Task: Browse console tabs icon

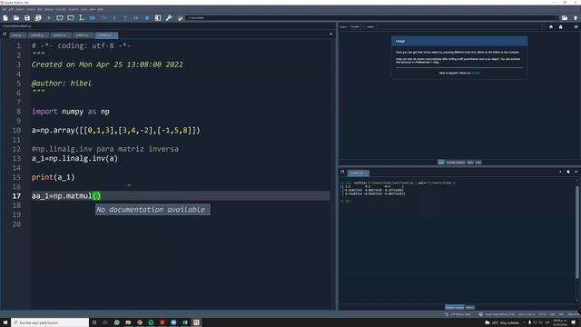Action: click(342, 172)
